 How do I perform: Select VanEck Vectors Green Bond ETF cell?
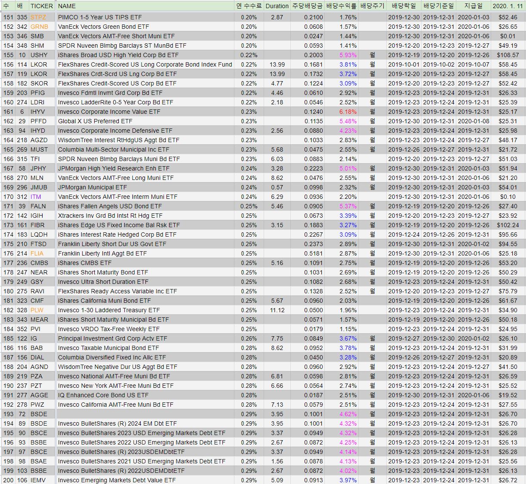[145, 27]
